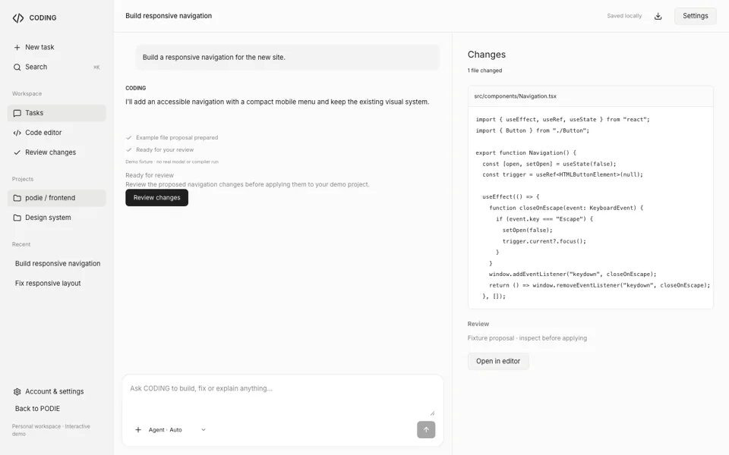Click the Demo fixture no real model note
The image size is (729, 455).
(172, 162)
